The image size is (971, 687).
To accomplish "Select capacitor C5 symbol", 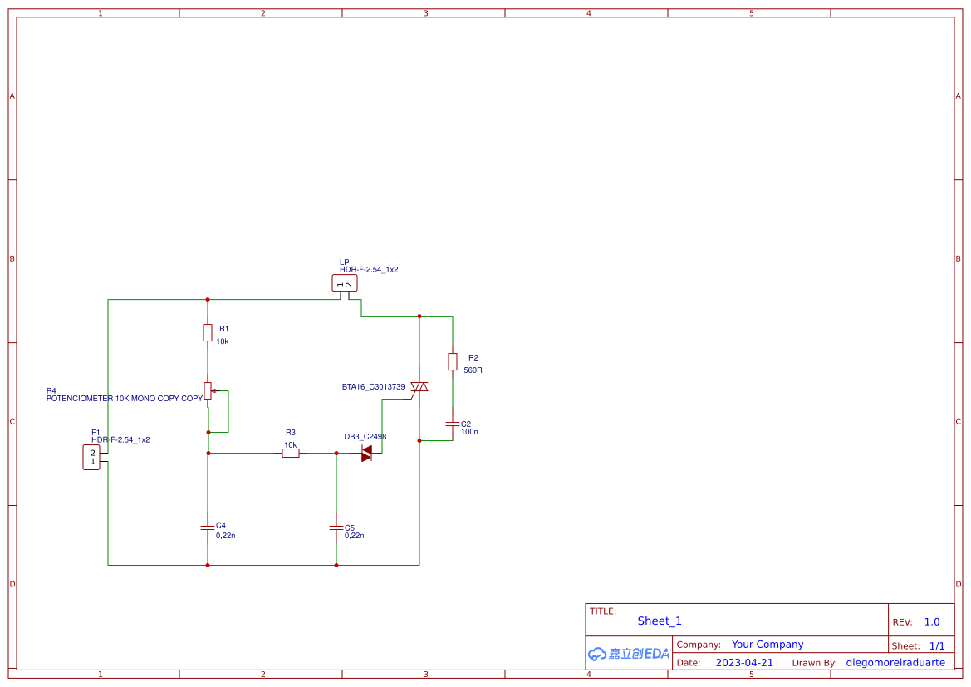I will (x=336, y=528).
